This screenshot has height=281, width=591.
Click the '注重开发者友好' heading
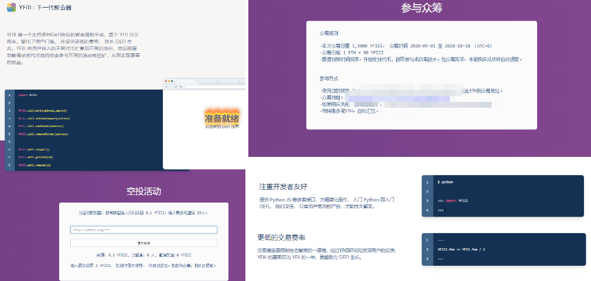[x=284, y=187]
